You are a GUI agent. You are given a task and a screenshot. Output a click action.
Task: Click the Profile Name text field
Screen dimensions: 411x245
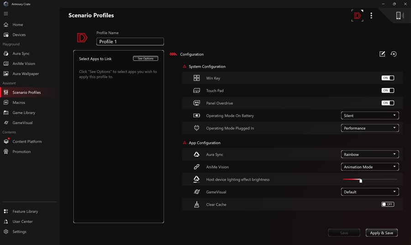click(x=130, y=42)
